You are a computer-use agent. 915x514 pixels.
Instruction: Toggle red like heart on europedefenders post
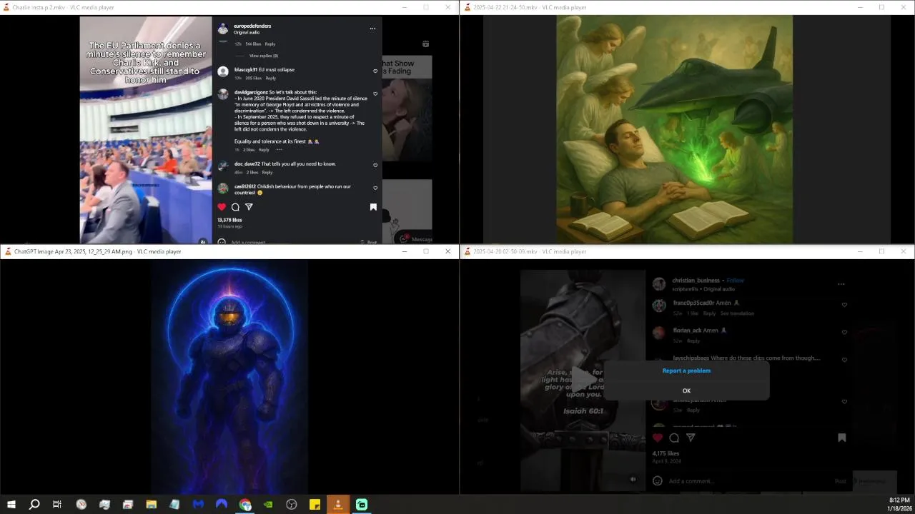(x=222, y=207)
